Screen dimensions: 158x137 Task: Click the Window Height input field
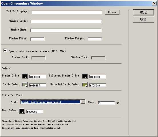95,39
